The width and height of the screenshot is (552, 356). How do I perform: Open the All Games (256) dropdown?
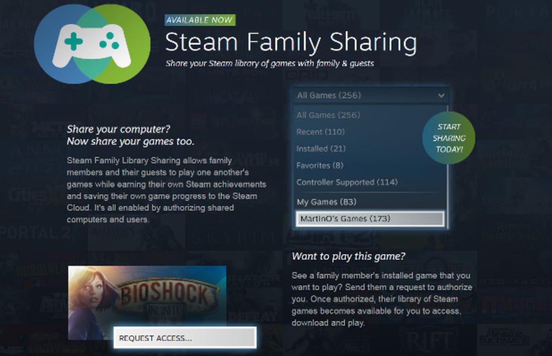point(371,96)
